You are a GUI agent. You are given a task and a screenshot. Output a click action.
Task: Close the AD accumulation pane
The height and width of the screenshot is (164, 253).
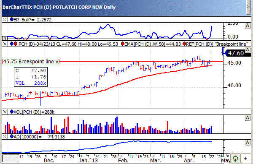point(5,137)
